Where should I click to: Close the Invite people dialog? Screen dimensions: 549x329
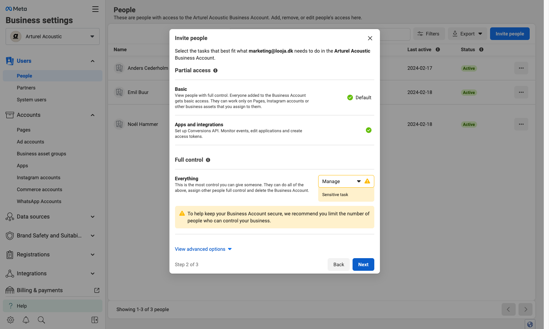(370, 38)
